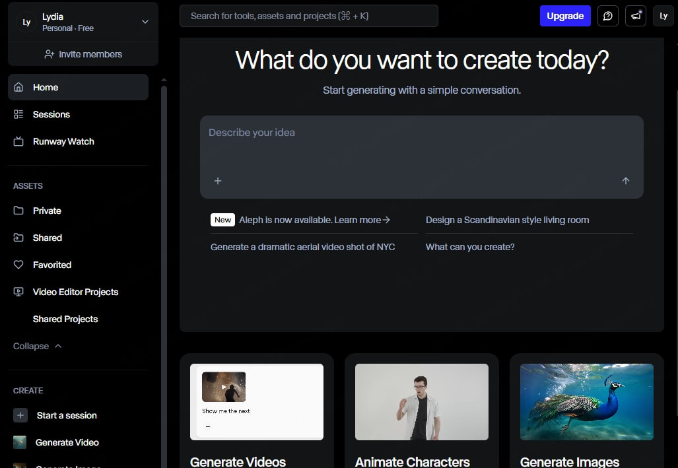Open Runway Watch
Image resolution: width=678 pixels, height=468 pixels.
79,141
